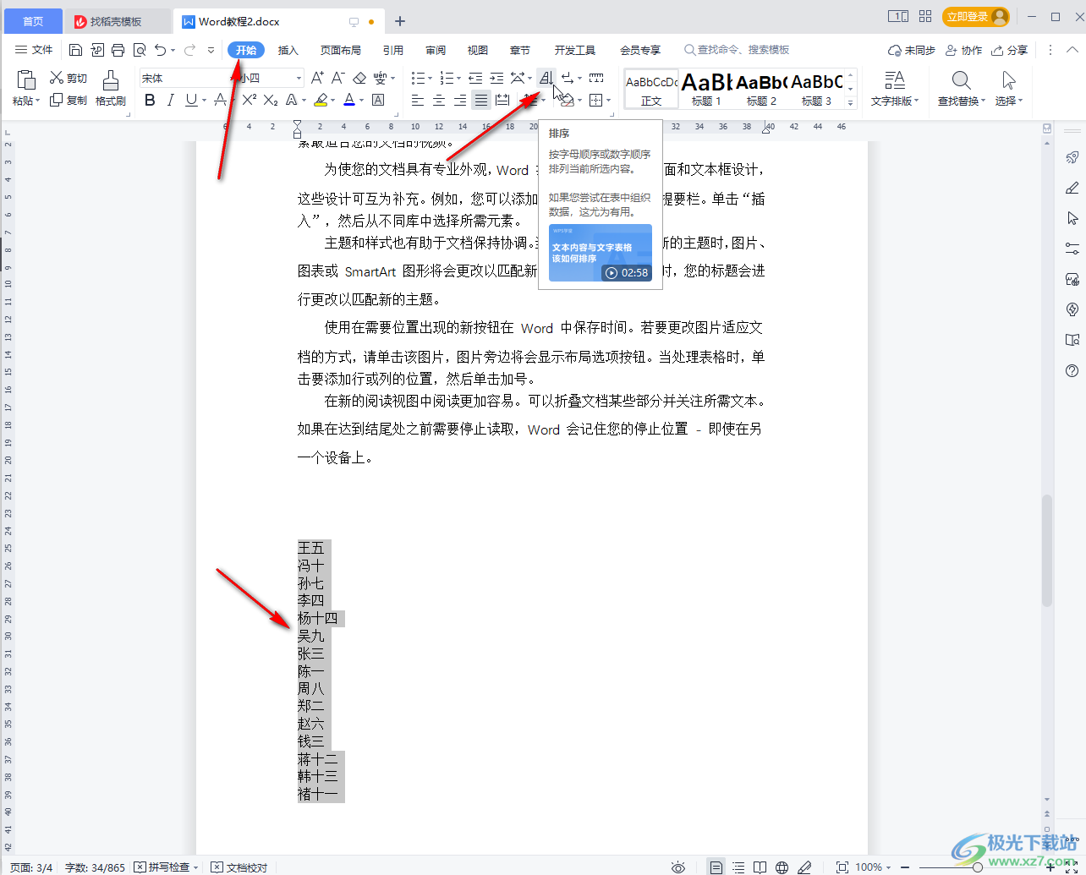The height and width of the screenshot is (875, 1086).
Task: Click the 未同步 sync status button
Action: click(x=912, y=50)
